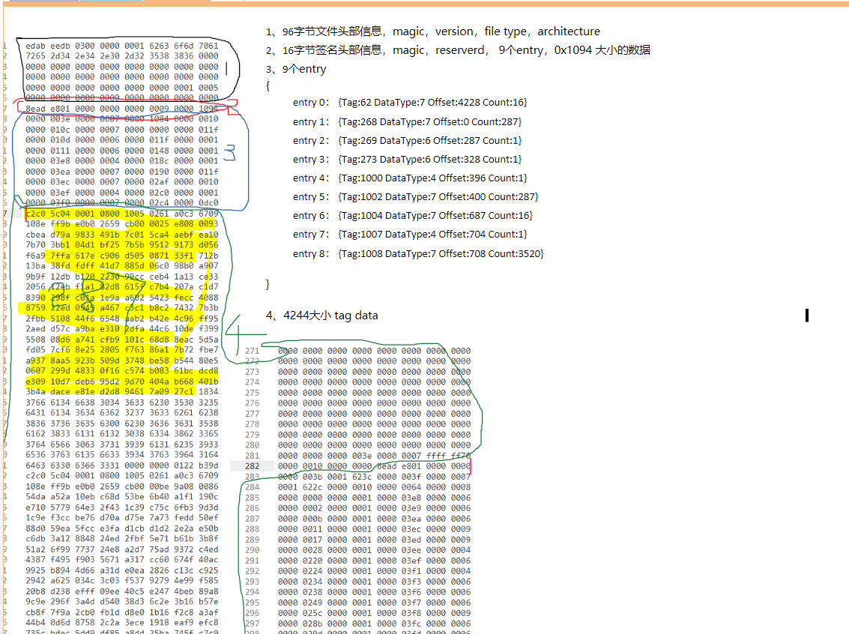Image resolution: width=849 pixels, height=634 pixels.
Task: Select right dump row starting "0000 025c 0000 0001"
Action: click(x=374, y=614)
